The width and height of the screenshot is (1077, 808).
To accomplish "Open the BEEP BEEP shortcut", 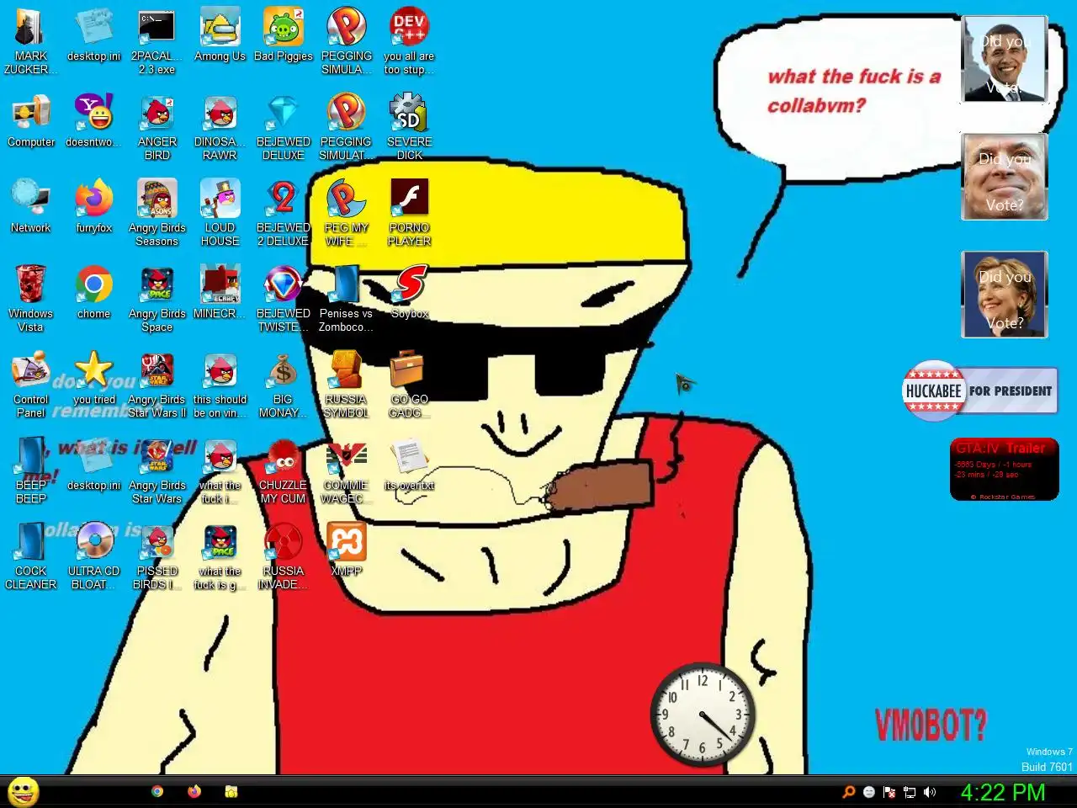I will (x=31, y=470).
